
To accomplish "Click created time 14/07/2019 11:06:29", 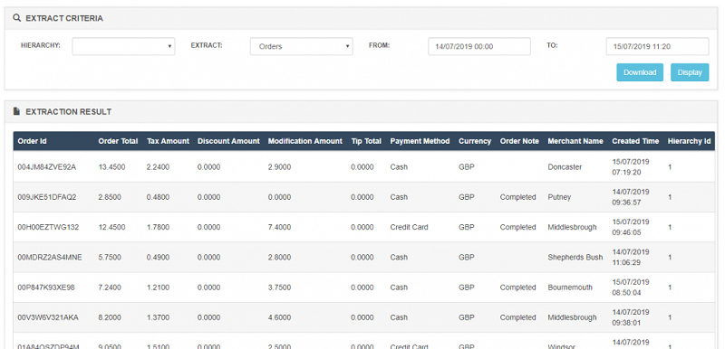I will pyautogui.click(x=631, y=258).
